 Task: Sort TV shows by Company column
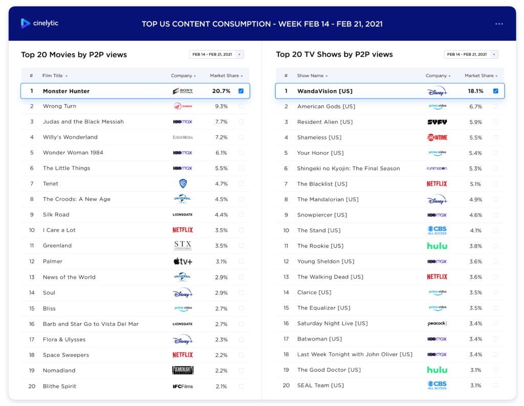tap(438, 76)
